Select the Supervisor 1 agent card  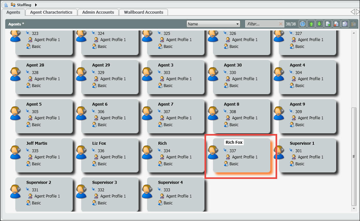point(307,155)
